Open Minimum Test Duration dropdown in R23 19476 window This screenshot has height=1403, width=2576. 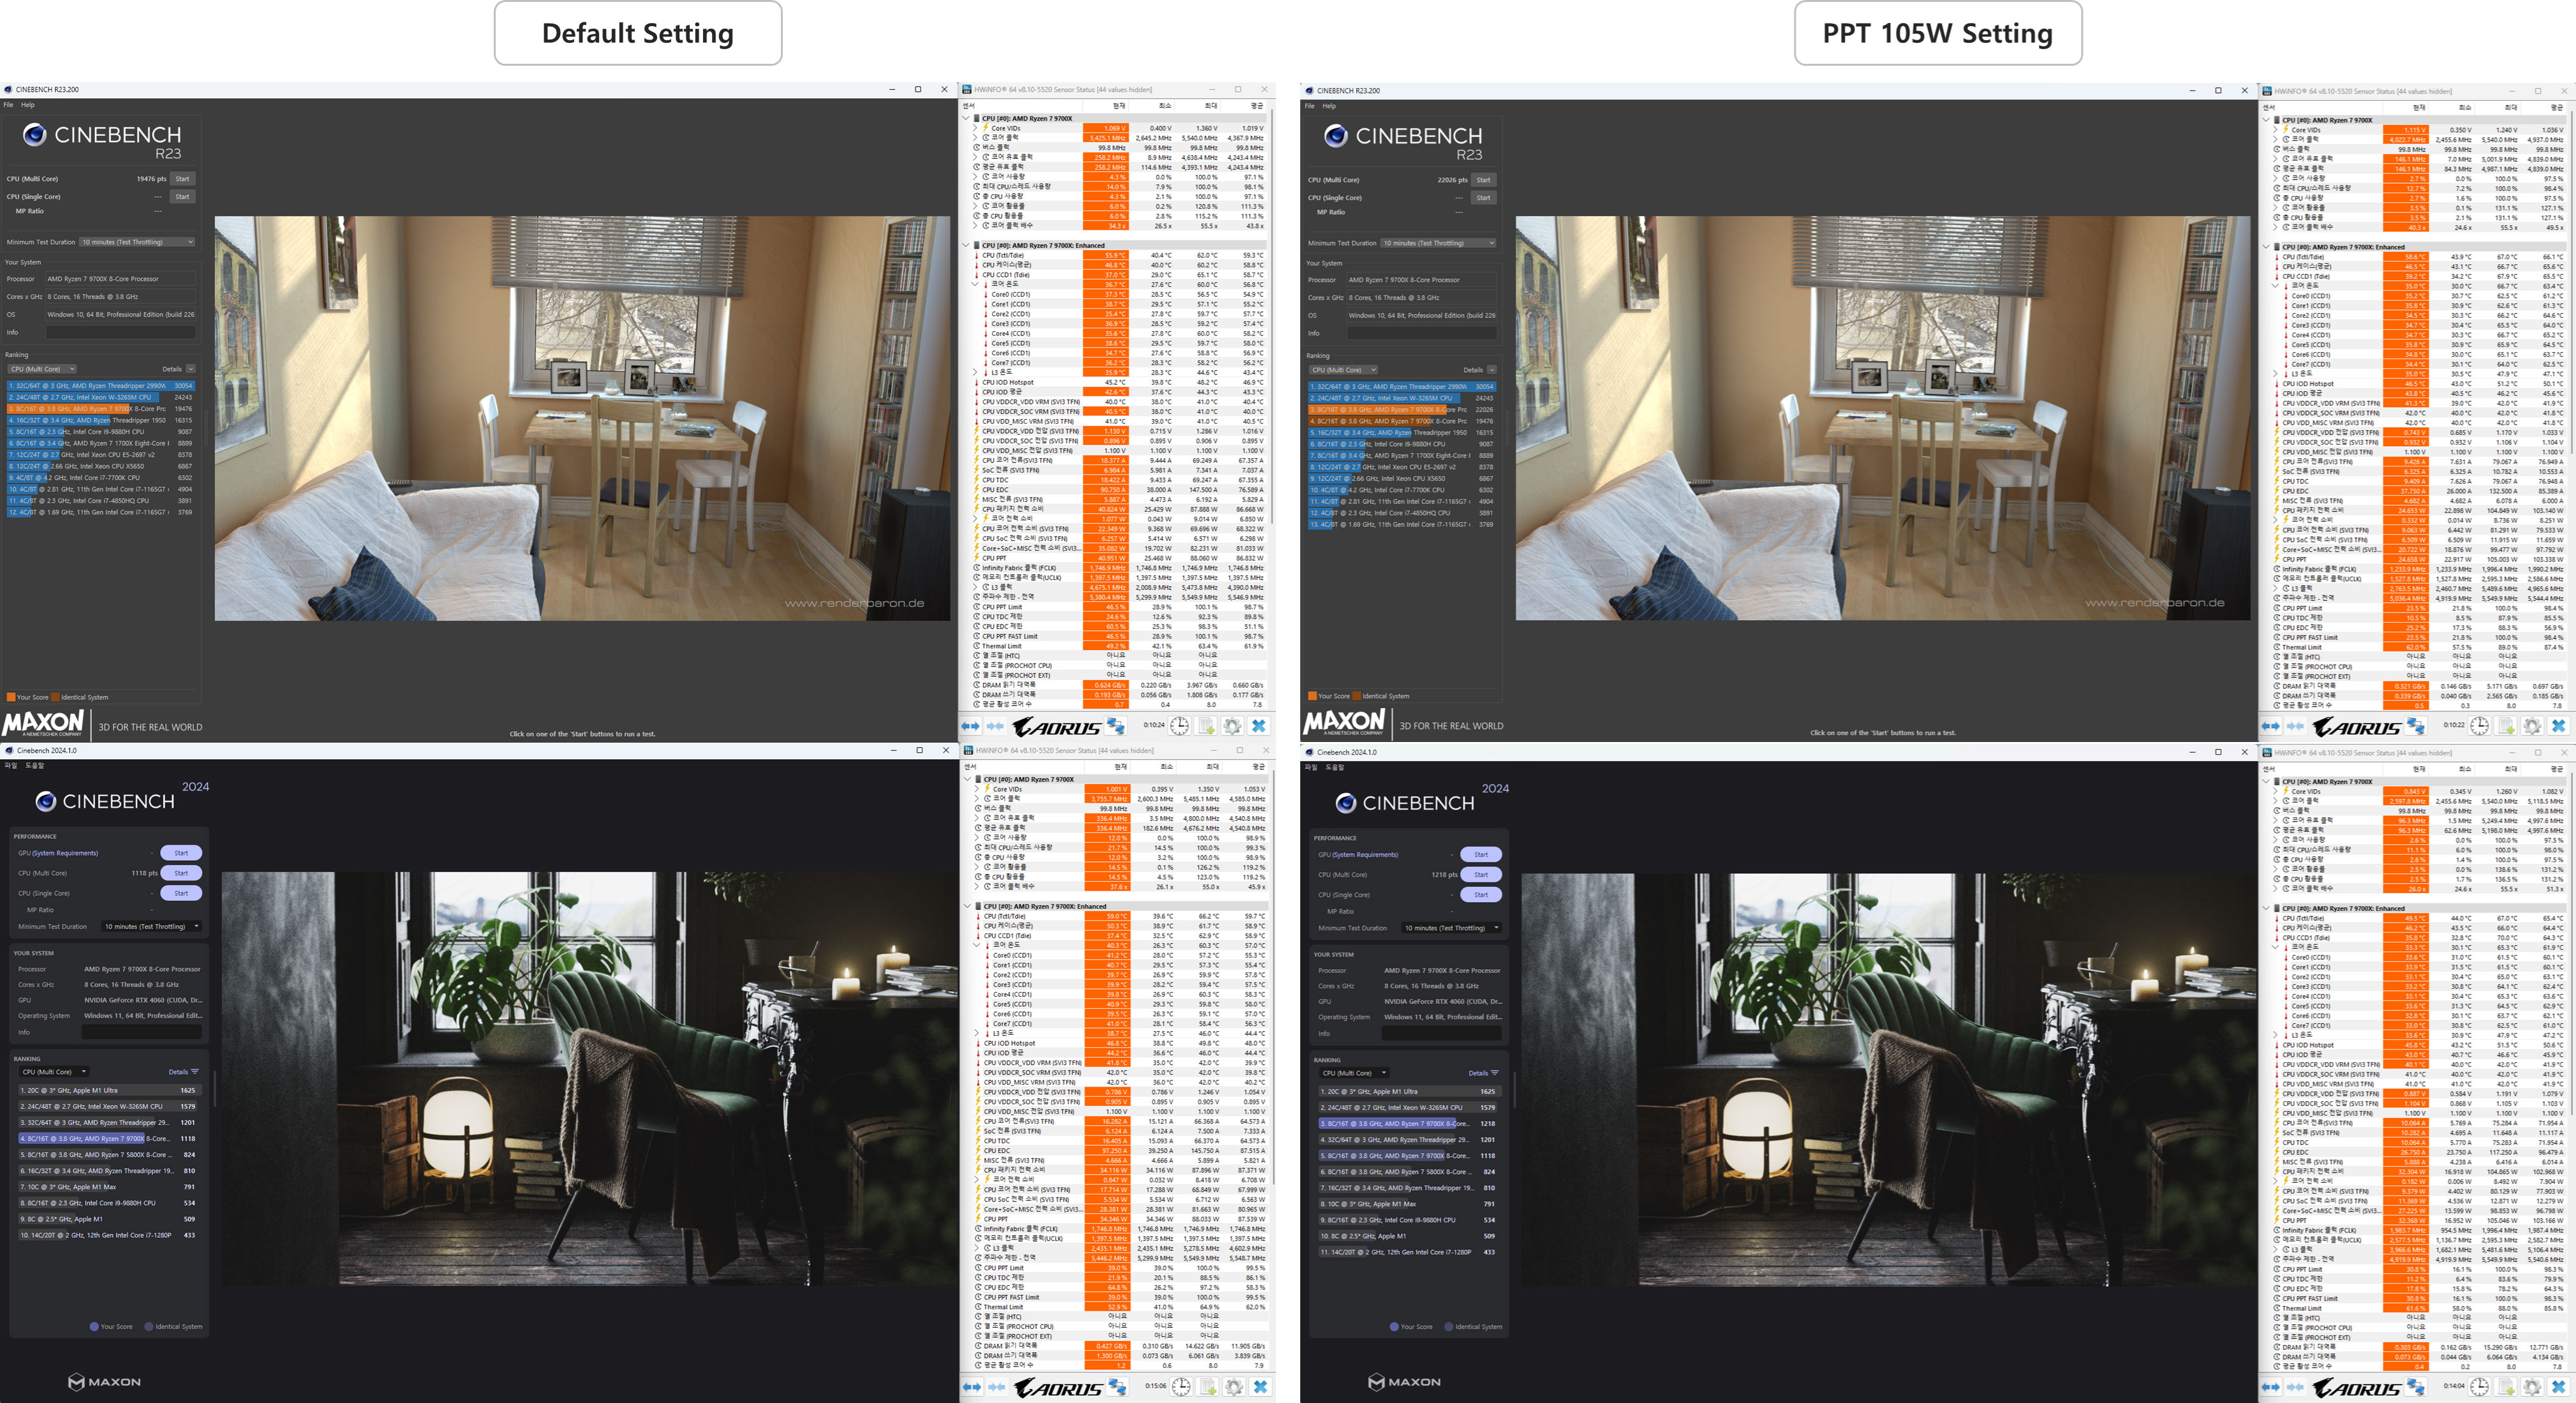[137, 242]
